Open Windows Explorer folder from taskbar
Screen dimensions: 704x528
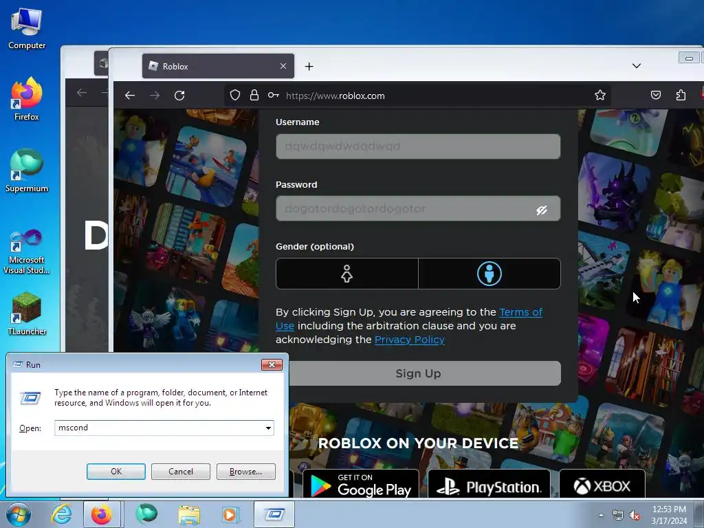(189, 514)
